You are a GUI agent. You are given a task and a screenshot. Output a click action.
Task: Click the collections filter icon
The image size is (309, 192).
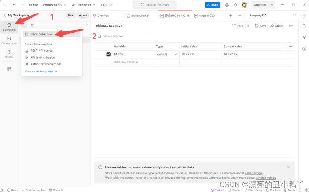coord(32,25)
